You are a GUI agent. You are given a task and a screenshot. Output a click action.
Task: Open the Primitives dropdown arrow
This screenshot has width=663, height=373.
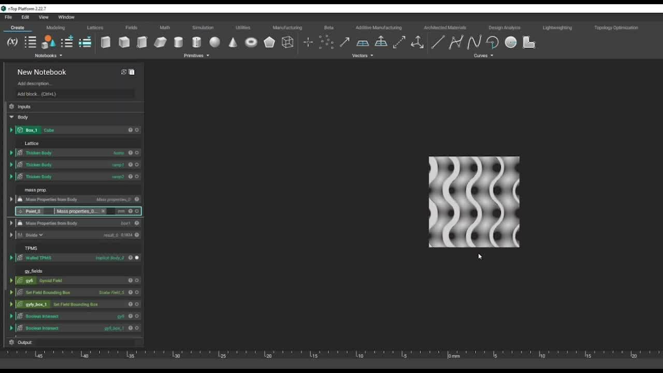coord(208,55)
